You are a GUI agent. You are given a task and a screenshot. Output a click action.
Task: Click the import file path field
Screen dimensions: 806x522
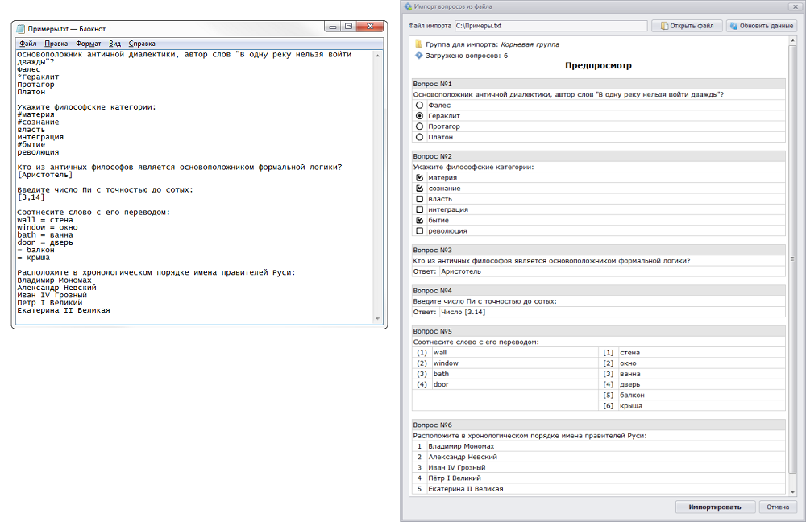[x=550, y=26]
